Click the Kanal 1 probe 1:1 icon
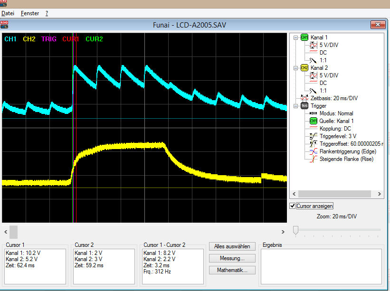Image resolution: width=390 pixels, height=291 pixels. (313, 60)
